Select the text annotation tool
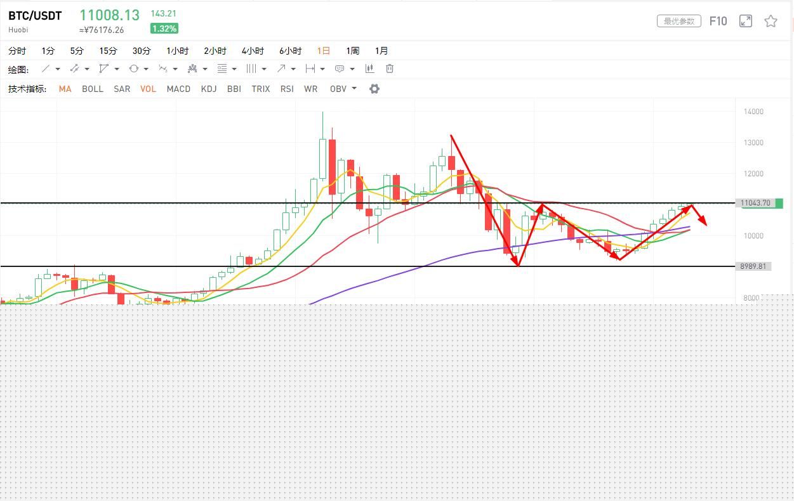Screen dimensions: 794x501 pos(340,68)
